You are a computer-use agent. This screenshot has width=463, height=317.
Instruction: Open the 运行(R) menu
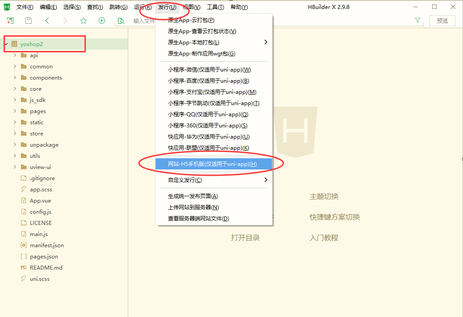pos(143,7)
